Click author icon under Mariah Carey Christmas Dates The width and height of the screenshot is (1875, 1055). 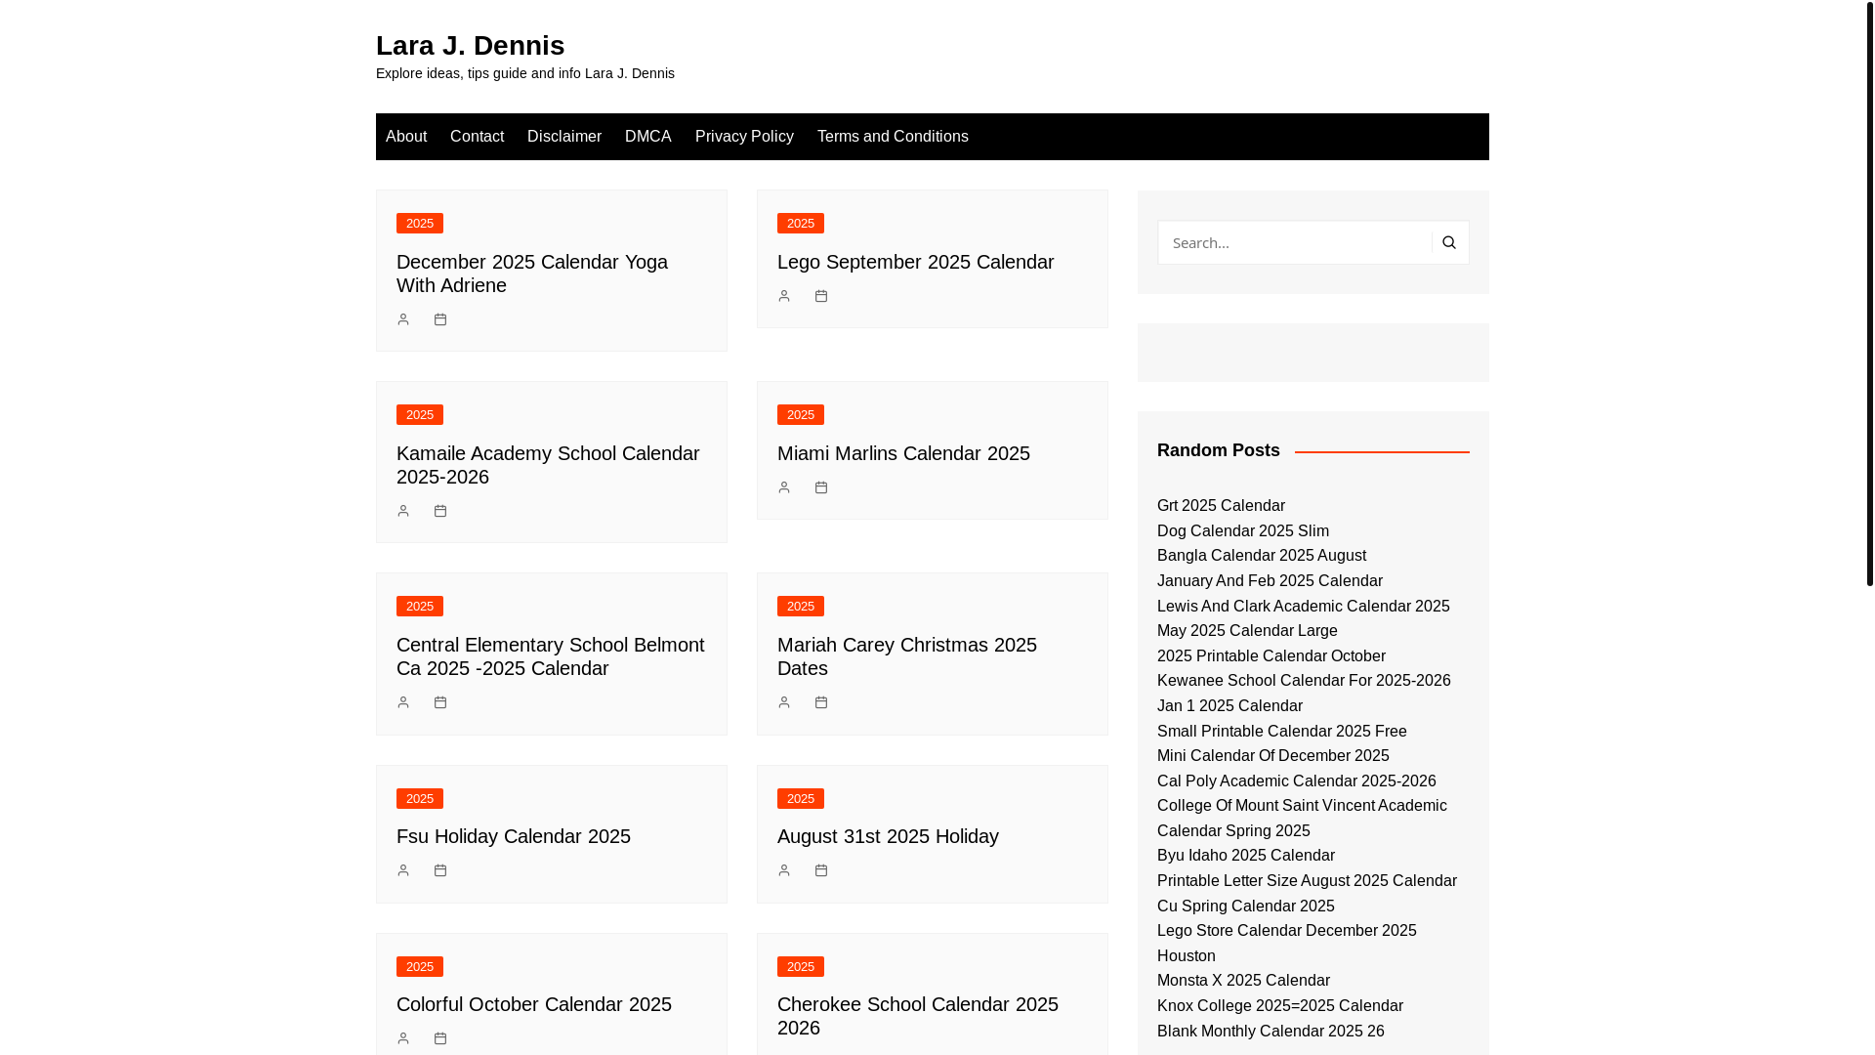(784, 702)
